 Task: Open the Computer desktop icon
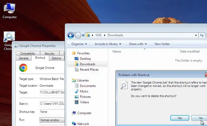[x=10, y=11]
